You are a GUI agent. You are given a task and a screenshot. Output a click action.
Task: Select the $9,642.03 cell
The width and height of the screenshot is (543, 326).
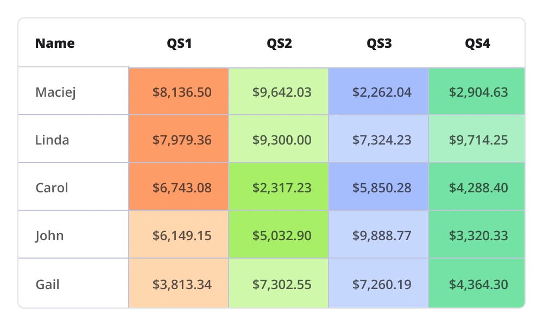[282, 92]
